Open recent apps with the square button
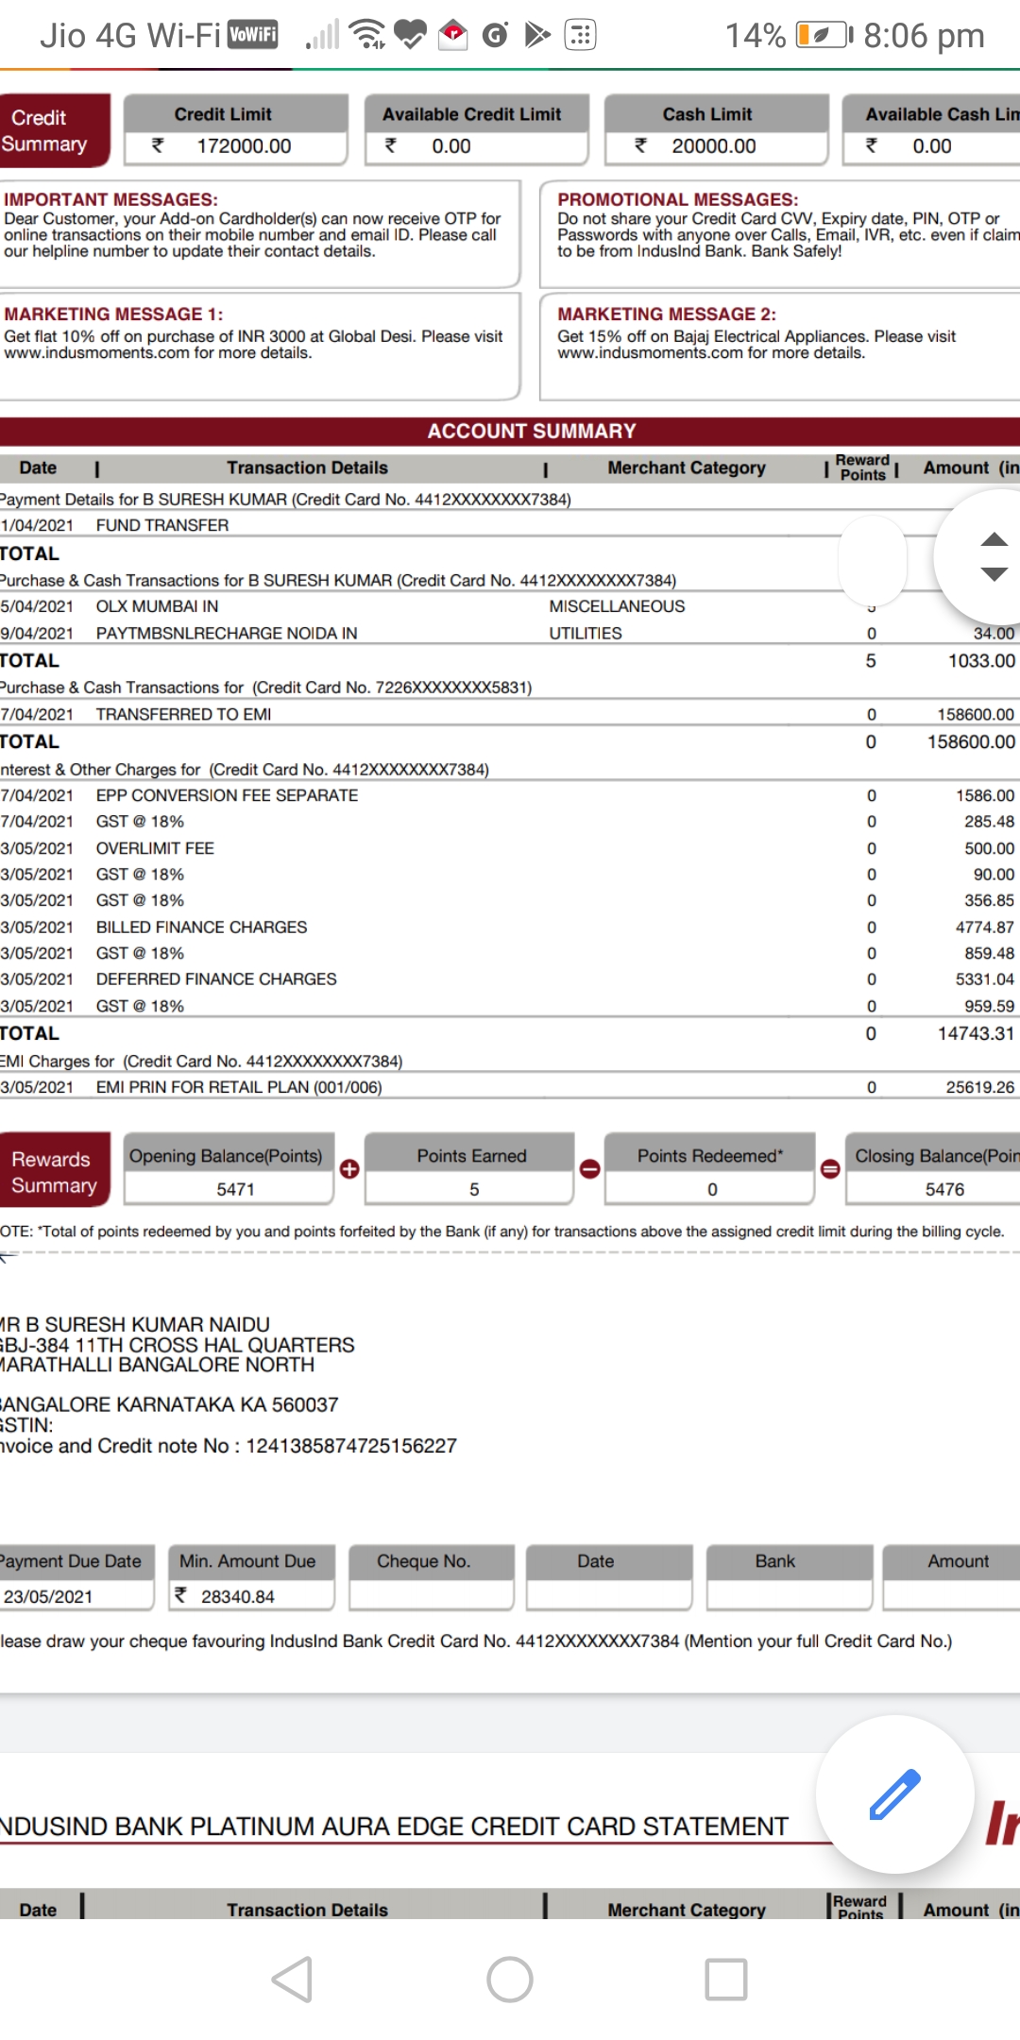Viewport: 1020px width, 2040px height. 726,1980
